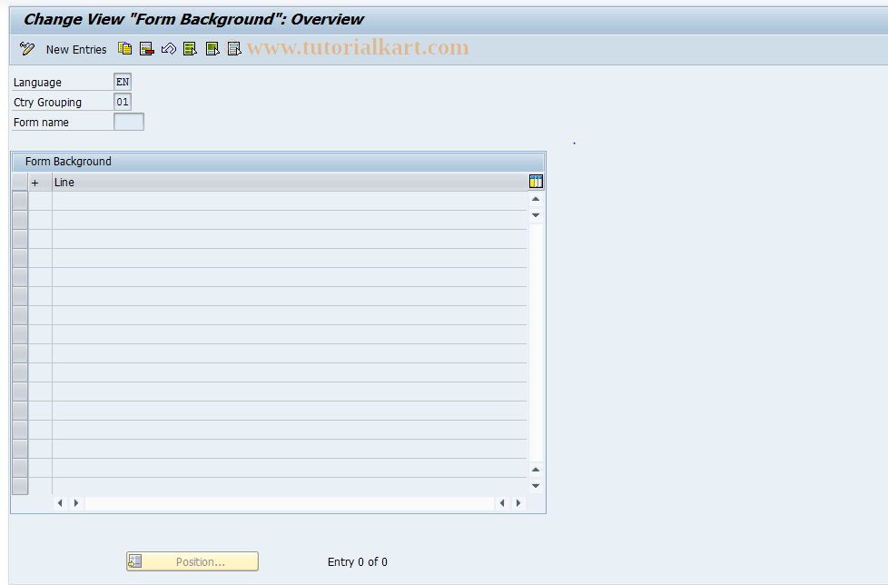
Task: Click the scroll up arrow at bottom of table
Action: (536, 470)
